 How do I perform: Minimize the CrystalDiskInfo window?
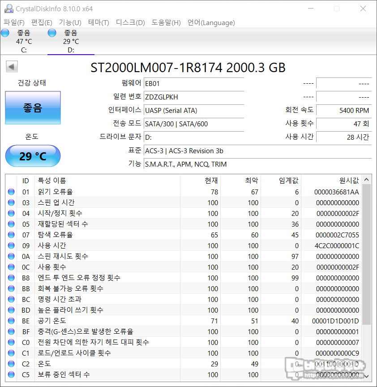(311, 9)
